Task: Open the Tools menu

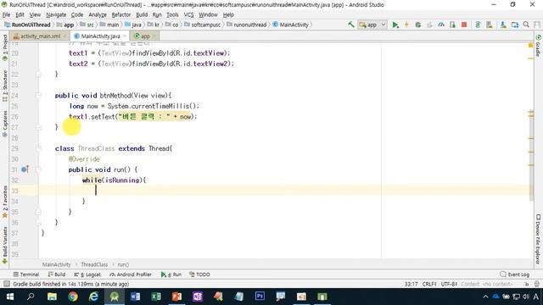Action: tap(172, 15)
